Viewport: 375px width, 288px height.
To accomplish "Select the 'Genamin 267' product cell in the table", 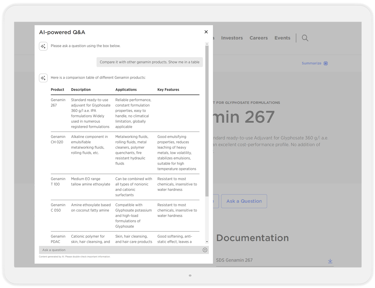I will pyautogui.click(x=58, y=103).
